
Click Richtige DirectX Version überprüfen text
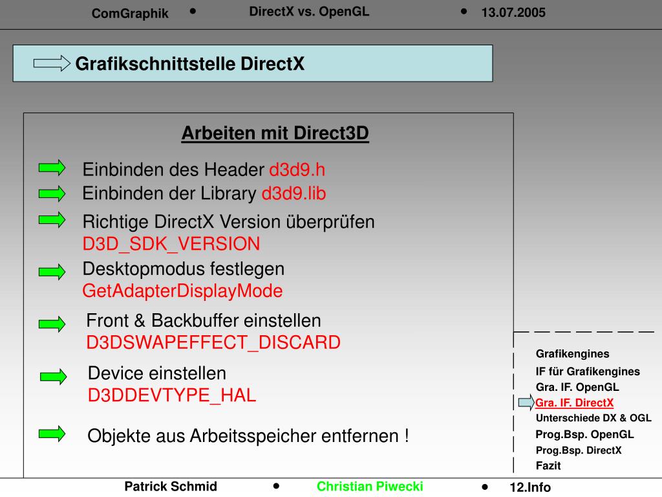pos(228,223)
